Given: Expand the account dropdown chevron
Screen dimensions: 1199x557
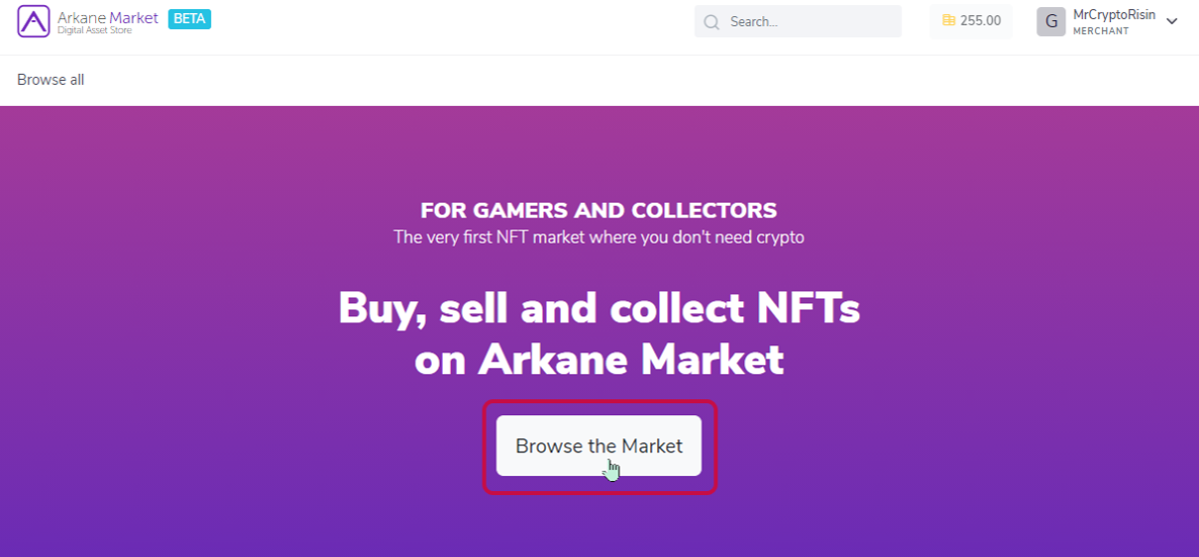Looking at the screenshot, I should 1172,21.
